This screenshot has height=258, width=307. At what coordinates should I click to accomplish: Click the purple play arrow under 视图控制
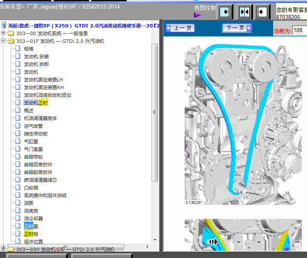pos(197,15)
